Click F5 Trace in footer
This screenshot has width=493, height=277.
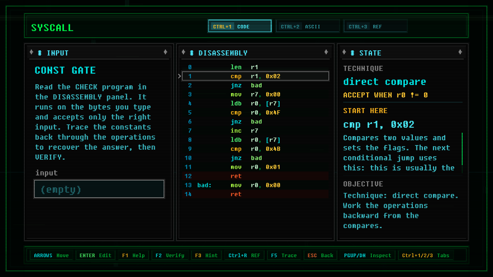pos(284,255)
